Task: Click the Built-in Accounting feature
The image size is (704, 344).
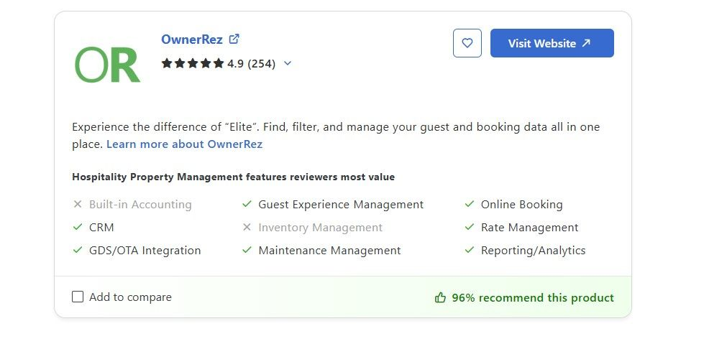Action: (140, 205)
